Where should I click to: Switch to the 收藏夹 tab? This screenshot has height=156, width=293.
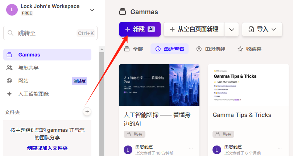coord(249,49)
